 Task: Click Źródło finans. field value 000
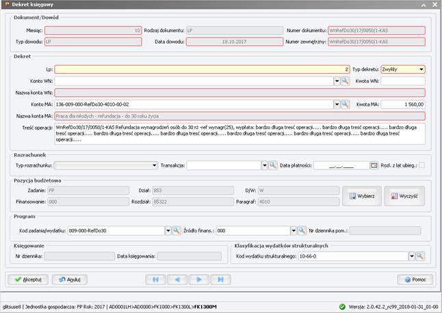pyautogui.click(x=253, y=231)
